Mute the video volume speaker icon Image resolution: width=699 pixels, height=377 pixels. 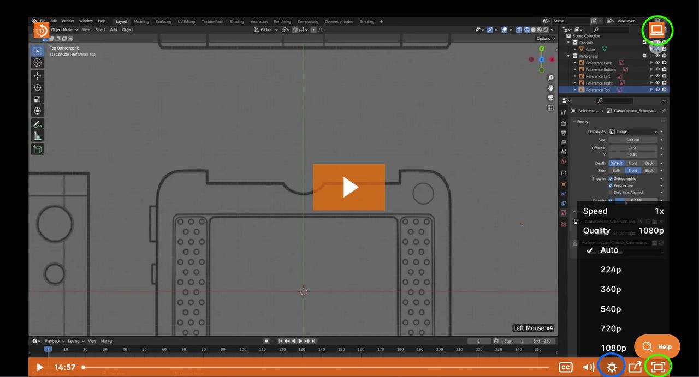pyautogui.click(x=588, y=367)
